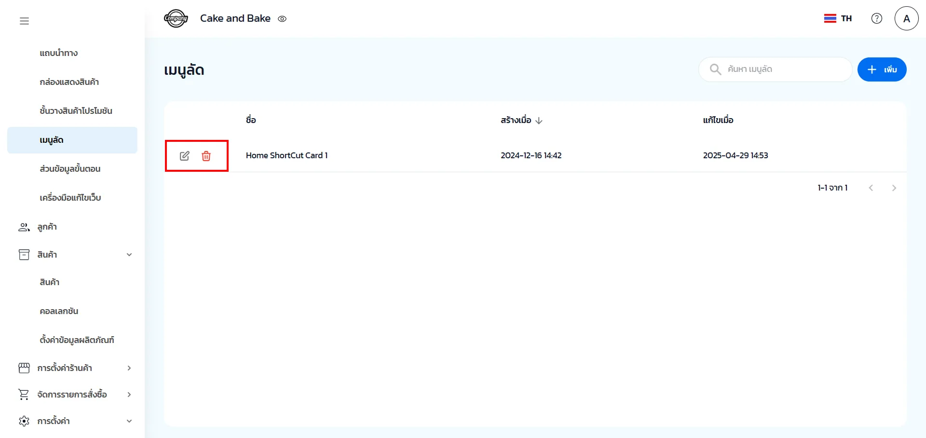The width and height of the screenshot is (926, 438).
Task: Collapse the สินค้า section chevron
Action: 129,255
